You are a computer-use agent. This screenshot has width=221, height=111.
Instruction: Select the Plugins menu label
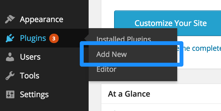coord(33,38)
